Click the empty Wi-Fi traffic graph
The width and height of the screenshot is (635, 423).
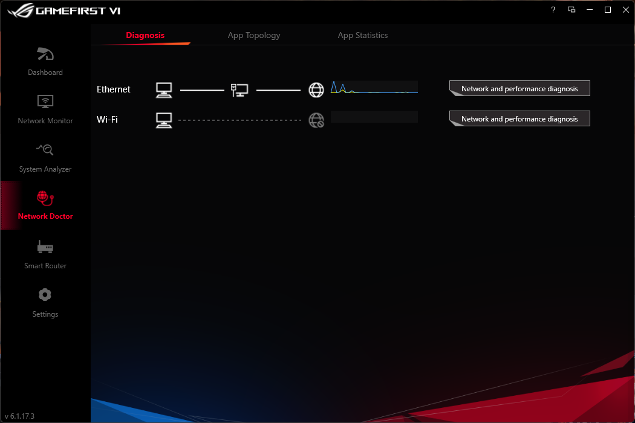point(374,117)
